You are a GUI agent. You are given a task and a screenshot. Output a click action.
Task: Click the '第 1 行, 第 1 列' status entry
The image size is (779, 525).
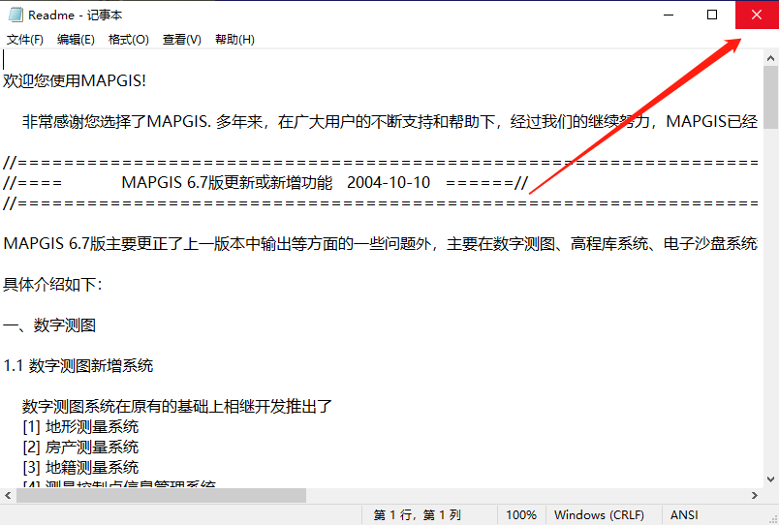[418, 515]
